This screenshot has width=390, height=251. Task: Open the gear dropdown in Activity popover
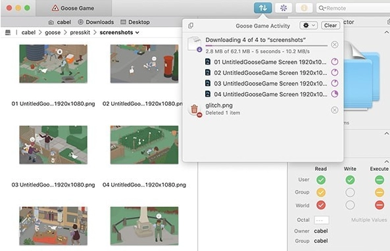(x=308, y=26)
